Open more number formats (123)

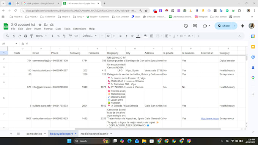[76, 36]
